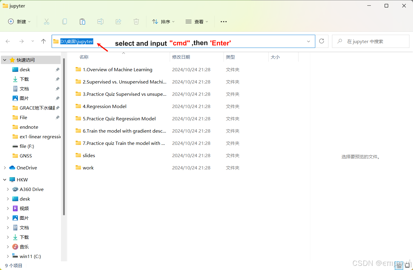Open the 新建 menu
413x270 pixels.
click(x=19, y=21)
